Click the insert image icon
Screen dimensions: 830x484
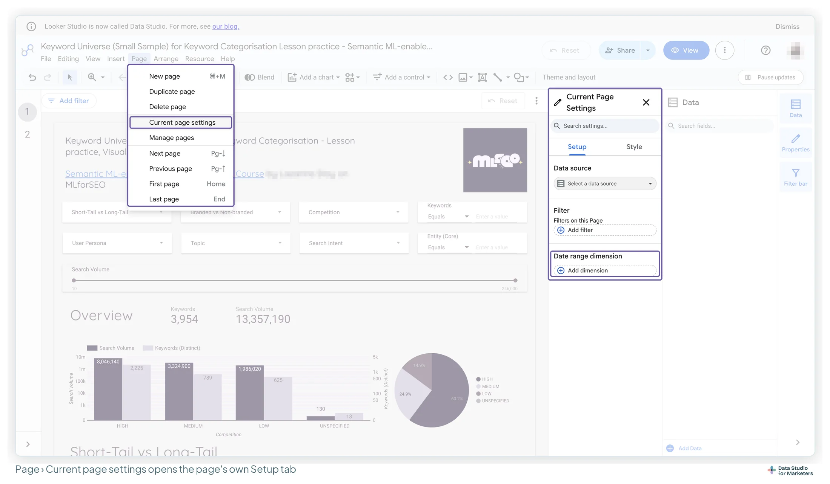(x=463, y=77)
